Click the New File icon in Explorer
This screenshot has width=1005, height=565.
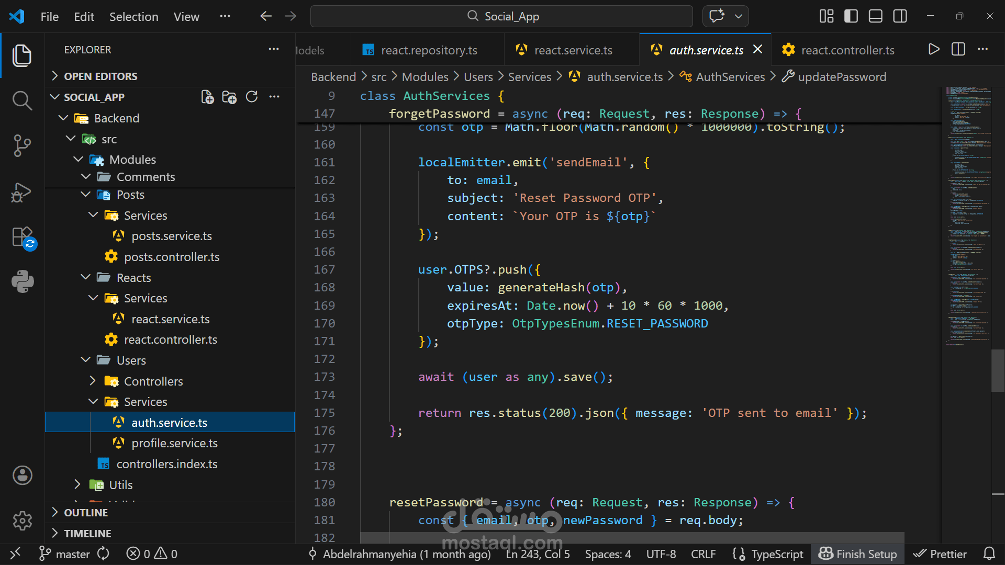click(206, 97)
